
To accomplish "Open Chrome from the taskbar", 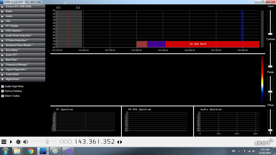I will (30, 151).
